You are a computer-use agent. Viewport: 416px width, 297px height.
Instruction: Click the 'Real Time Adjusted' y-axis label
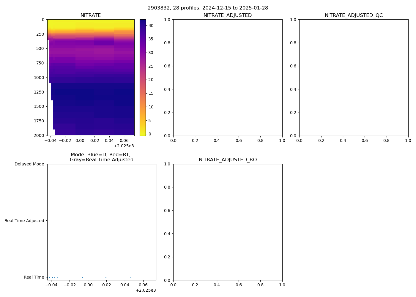pos(24,221)
